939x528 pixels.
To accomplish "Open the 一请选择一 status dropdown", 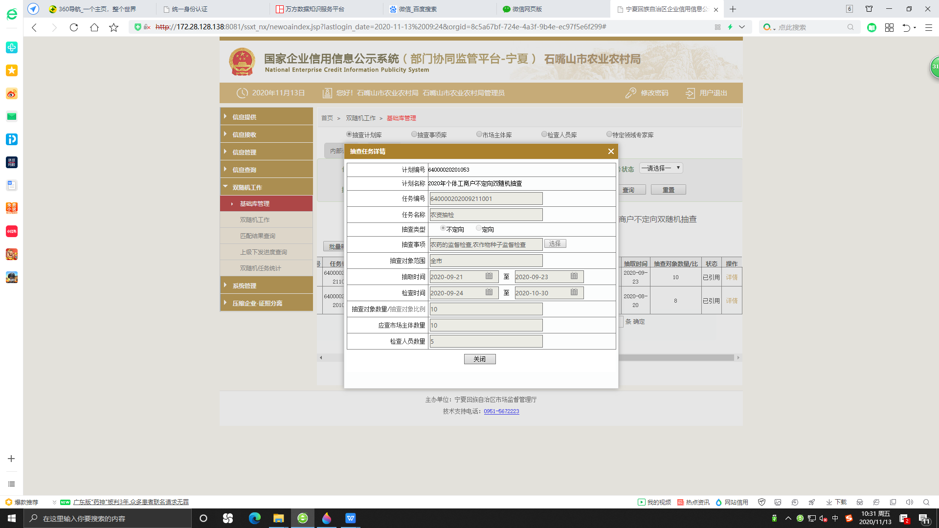I will 661,168.
